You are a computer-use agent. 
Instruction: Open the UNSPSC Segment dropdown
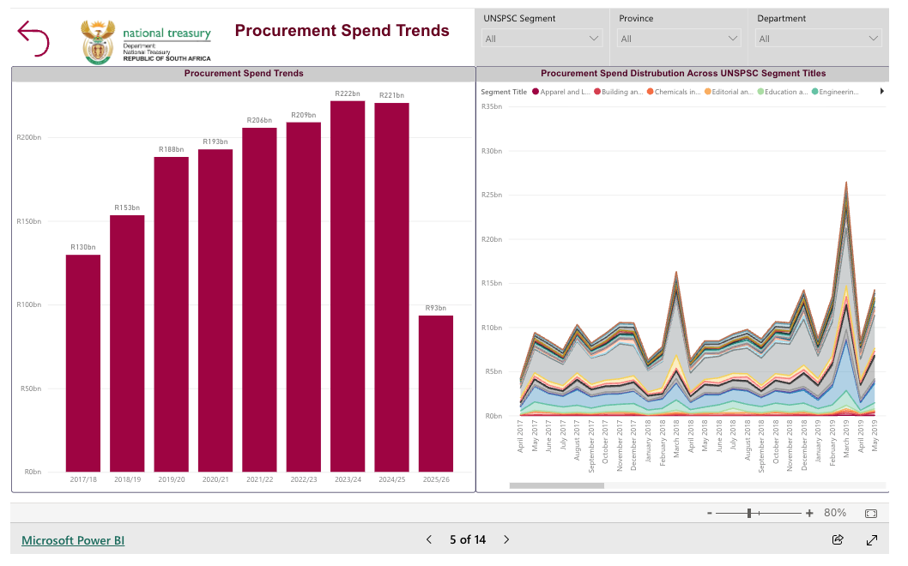pos(542,39)
